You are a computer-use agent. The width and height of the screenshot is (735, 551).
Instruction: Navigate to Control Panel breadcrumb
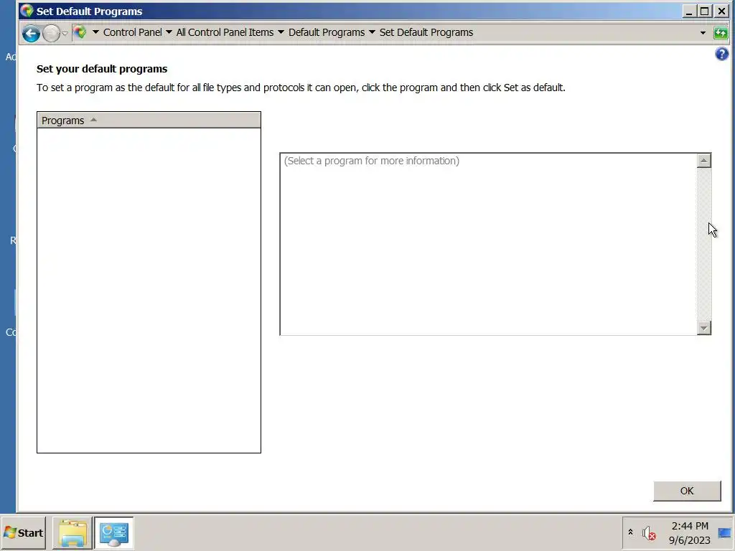pyautogui.click(x=132, y=32)
